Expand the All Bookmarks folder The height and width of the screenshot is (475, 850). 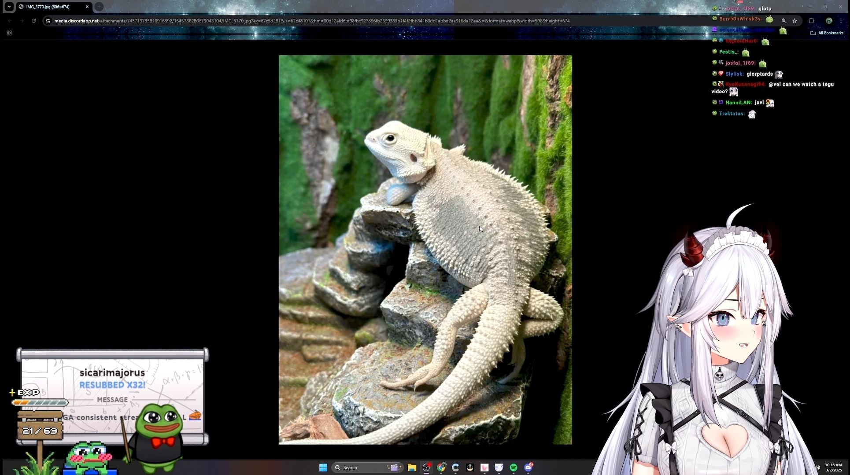point(827,33)
